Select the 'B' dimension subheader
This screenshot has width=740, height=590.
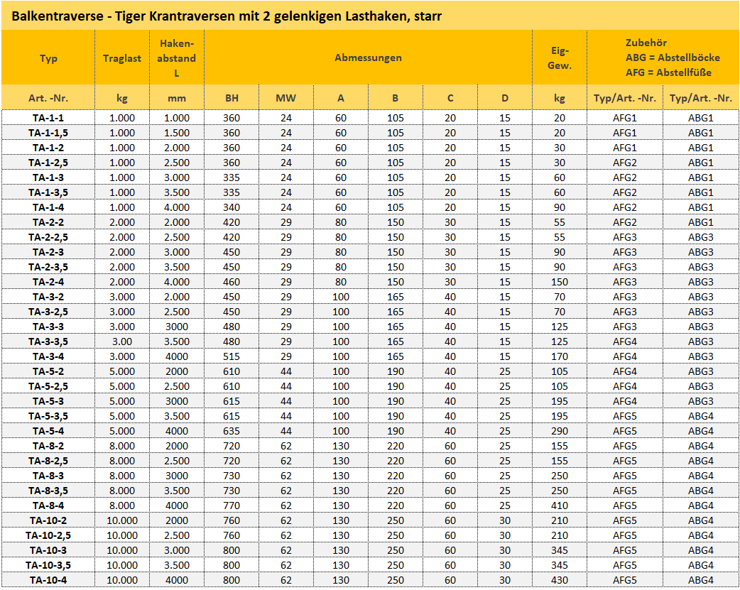(x=396, y=98)
